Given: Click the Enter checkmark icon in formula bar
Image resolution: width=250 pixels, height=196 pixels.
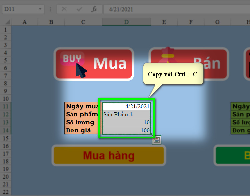Looking at the screenshot, I should pyautogui.click(x=79, y=9).
